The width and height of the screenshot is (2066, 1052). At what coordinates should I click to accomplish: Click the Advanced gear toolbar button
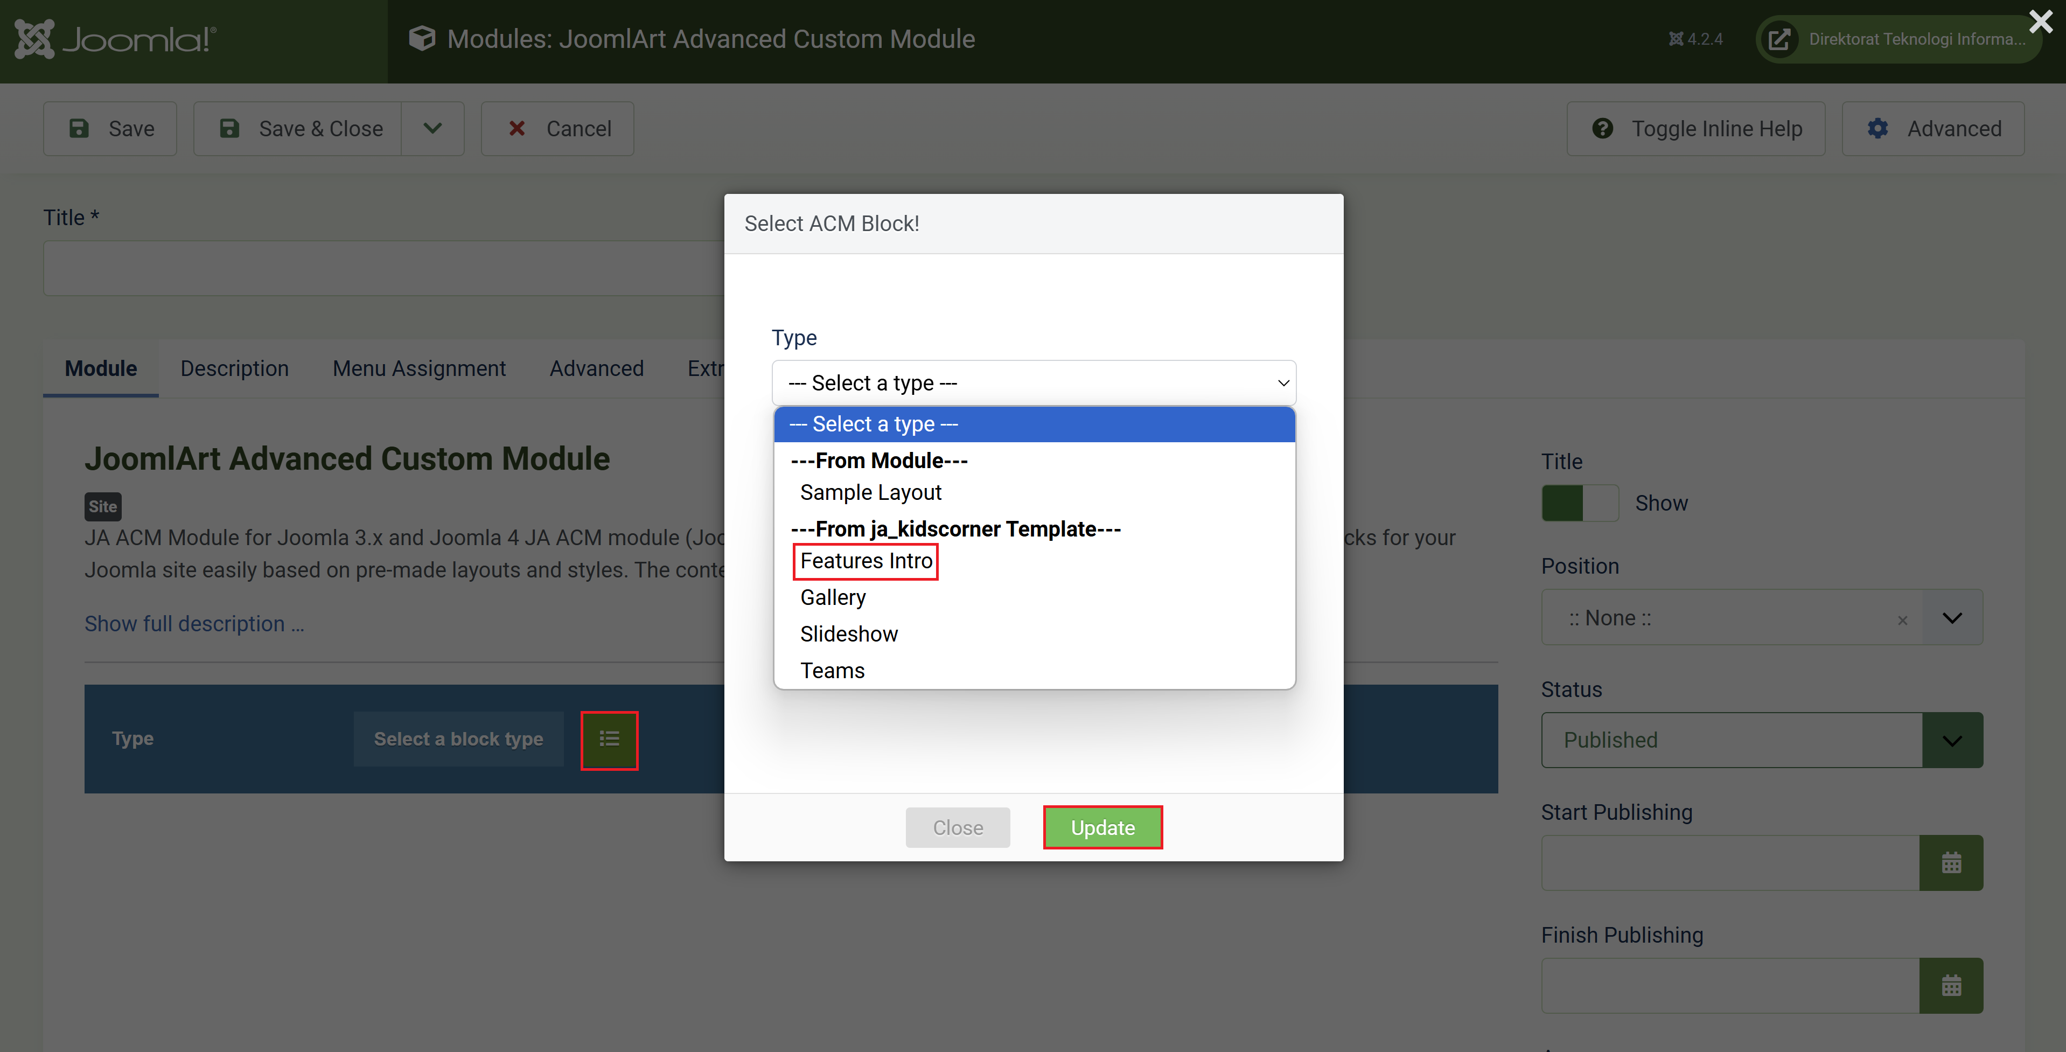pyautogui.click(x=1934, y=128)
